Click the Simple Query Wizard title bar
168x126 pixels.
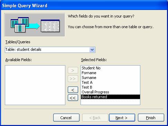pos(84,5)
